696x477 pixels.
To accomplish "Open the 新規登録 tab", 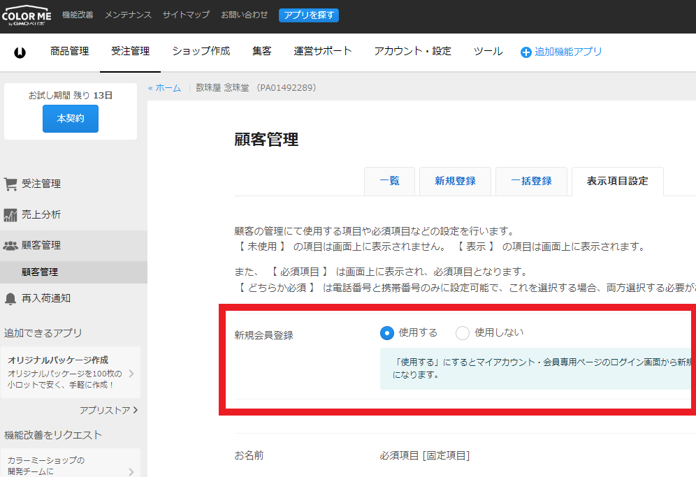I will click(455, 182).
